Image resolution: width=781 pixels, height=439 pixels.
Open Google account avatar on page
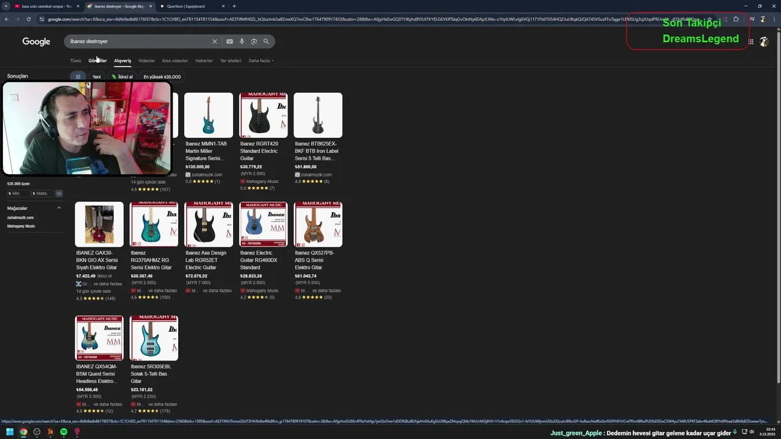click(x=764, y=41)
